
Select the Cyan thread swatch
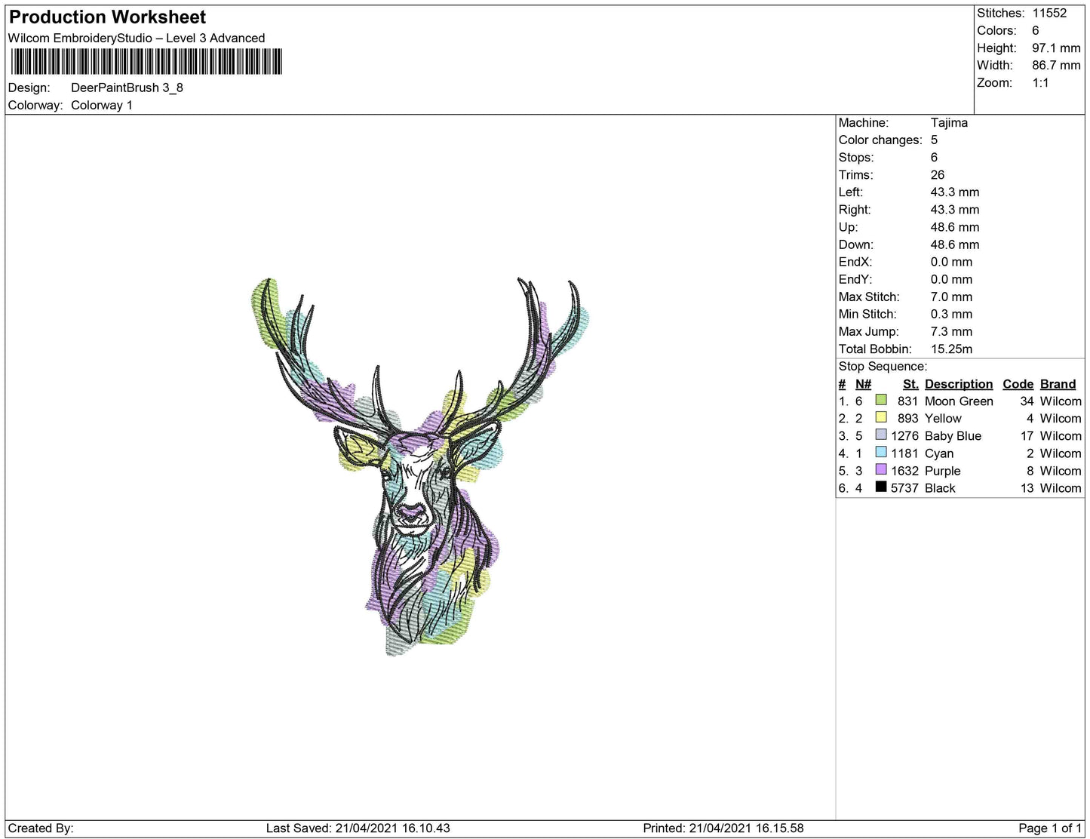tap(880, 453)
